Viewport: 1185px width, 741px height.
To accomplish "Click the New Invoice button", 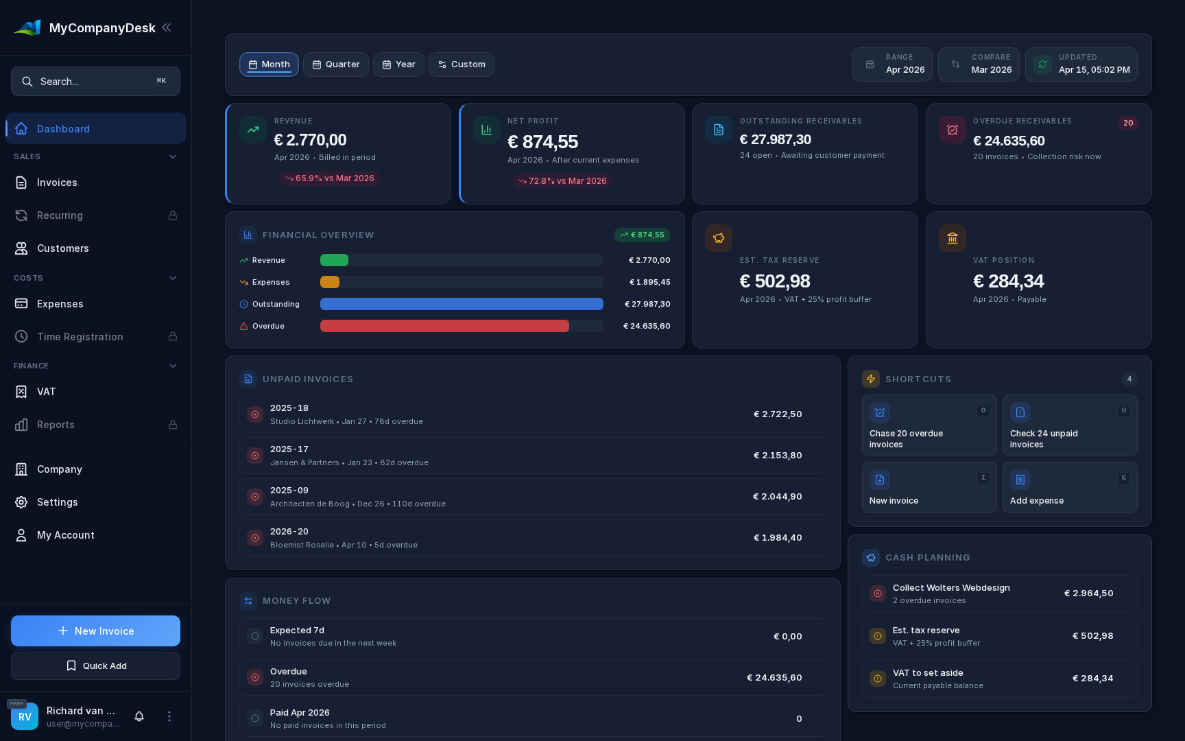I will [95, 631].
